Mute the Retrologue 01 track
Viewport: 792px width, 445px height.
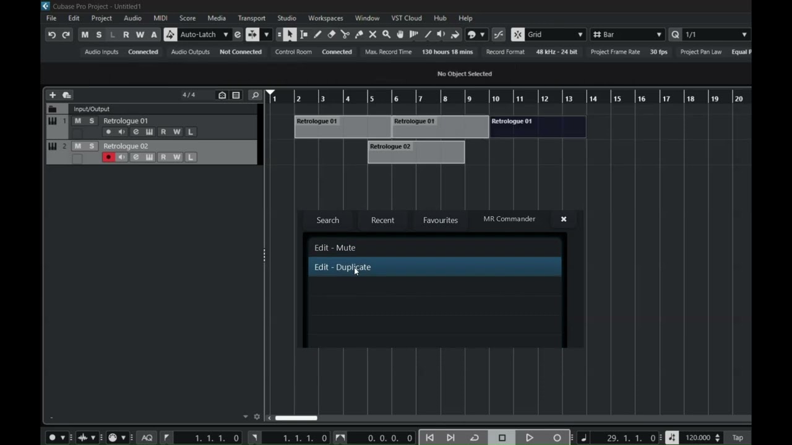[x=77, y=121]
